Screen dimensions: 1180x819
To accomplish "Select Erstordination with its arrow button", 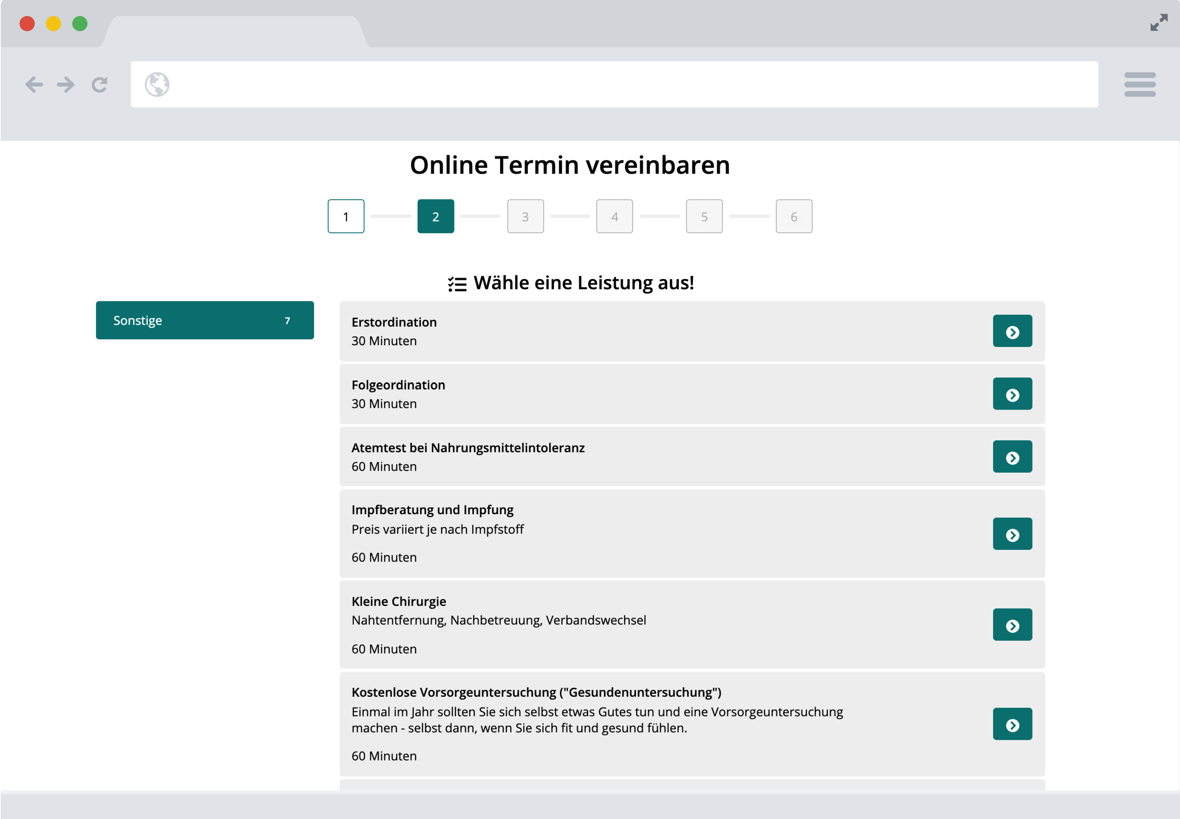I will pyautogui.click(x=1012, y=331).
